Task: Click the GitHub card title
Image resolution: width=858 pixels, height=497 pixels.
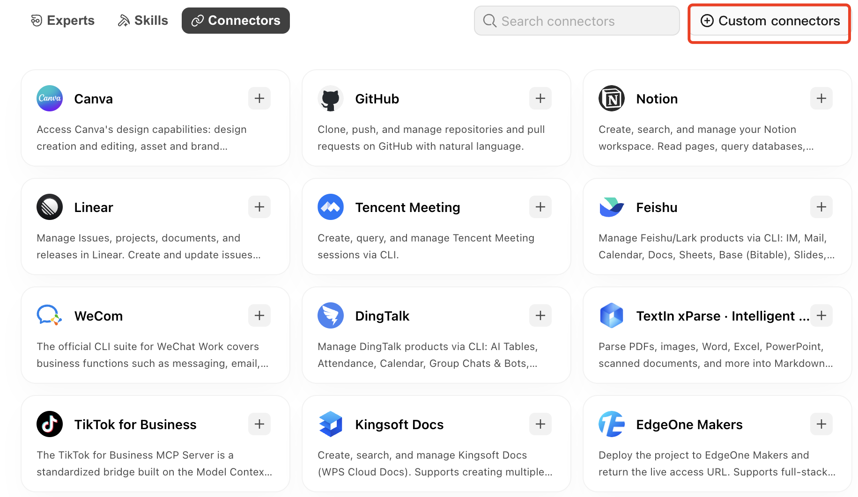Action: coord(377,99)
